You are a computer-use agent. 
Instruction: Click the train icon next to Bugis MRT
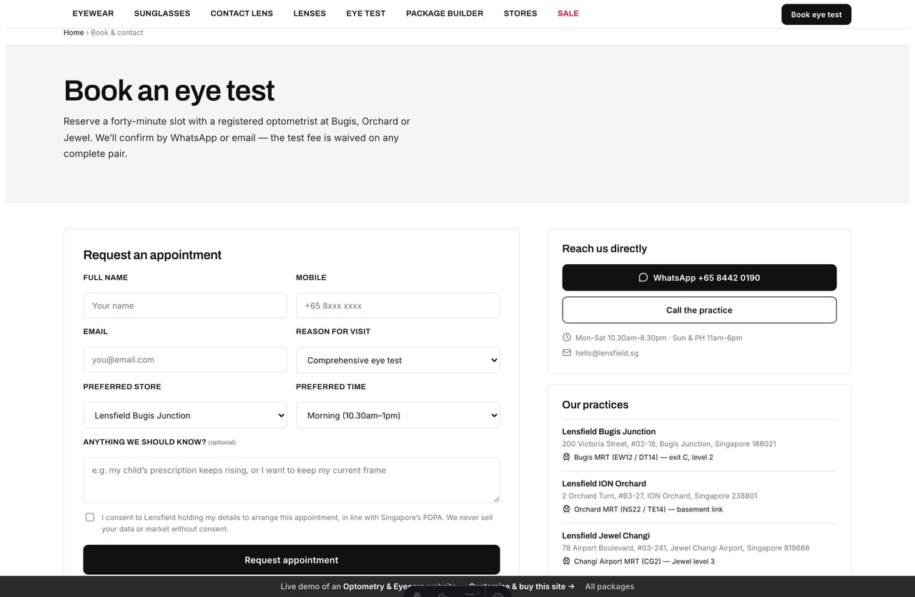tap(566, 457)
